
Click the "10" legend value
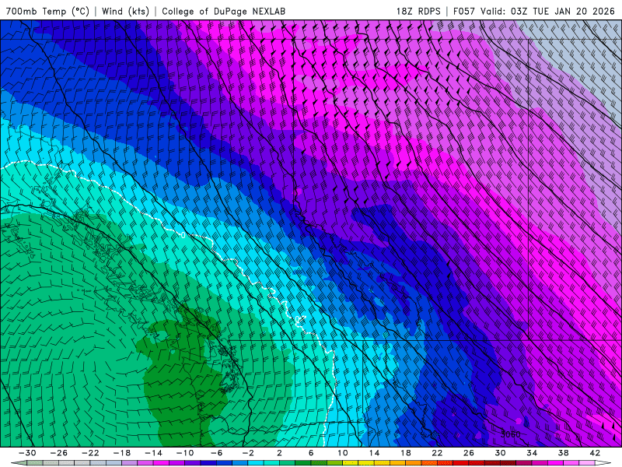[343, 453]
